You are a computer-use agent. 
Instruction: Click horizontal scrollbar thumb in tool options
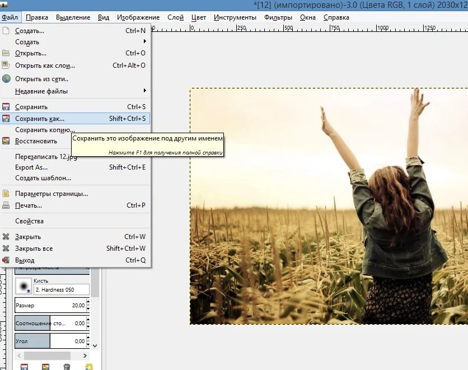click(x=47, y=355)
